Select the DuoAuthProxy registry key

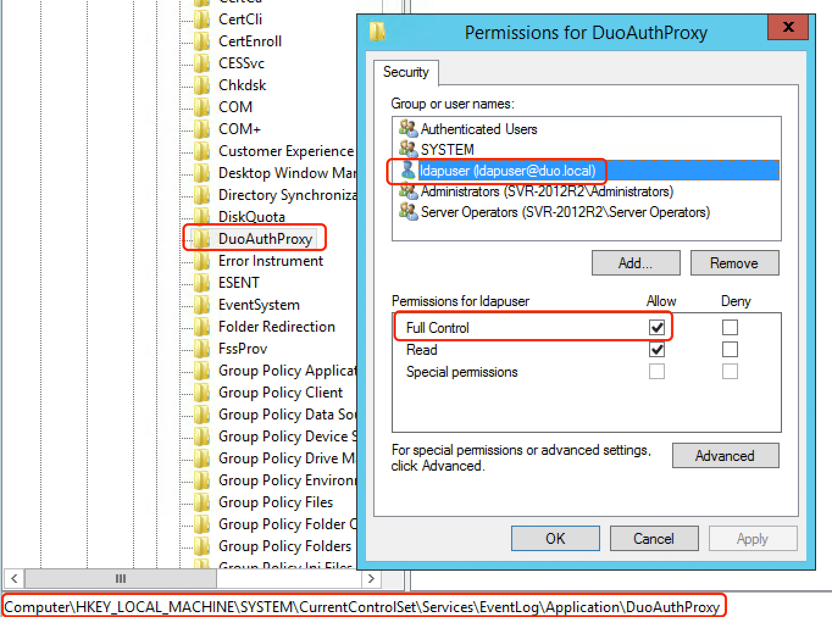265,239
